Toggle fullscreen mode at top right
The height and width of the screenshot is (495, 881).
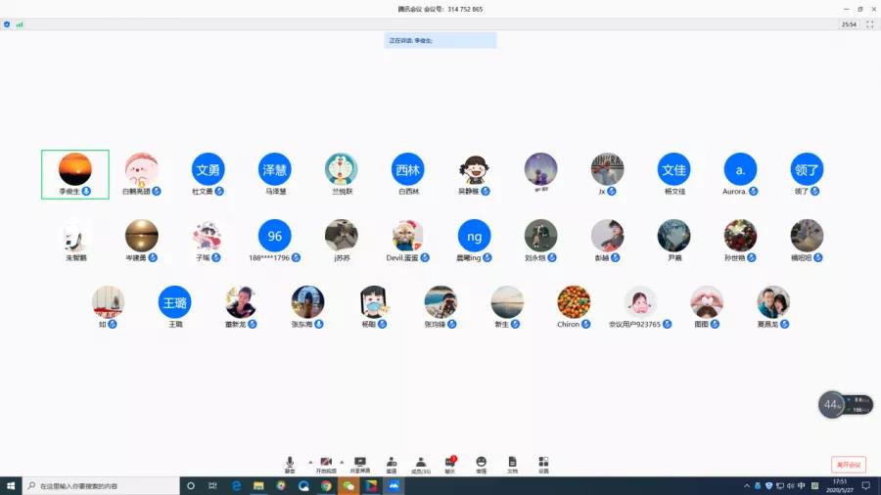click(870, 24)
